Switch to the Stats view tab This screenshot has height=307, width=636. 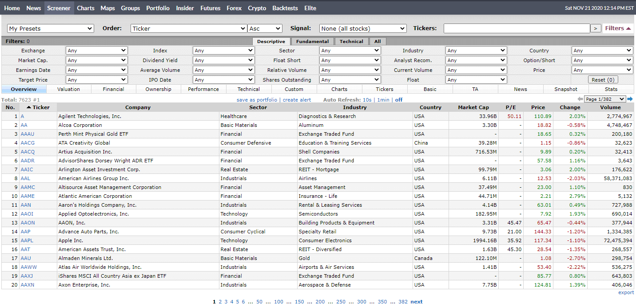[x=611, y=89]
